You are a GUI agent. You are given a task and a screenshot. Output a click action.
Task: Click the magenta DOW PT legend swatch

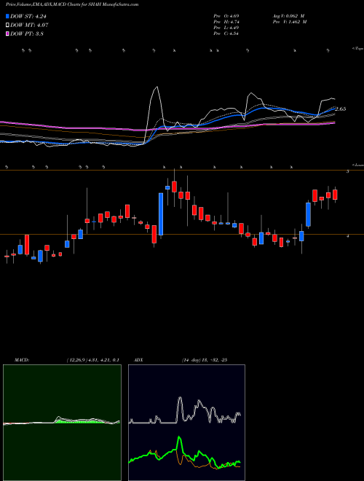(x=7, y=34)
